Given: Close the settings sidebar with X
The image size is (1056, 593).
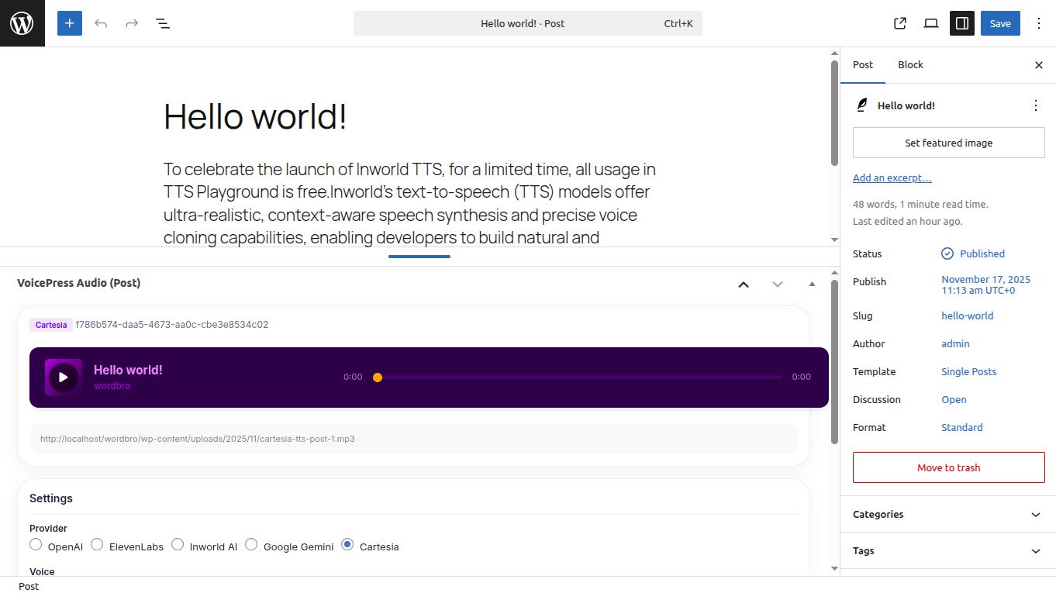Looking at the screenshot, I should (1039, 65).
